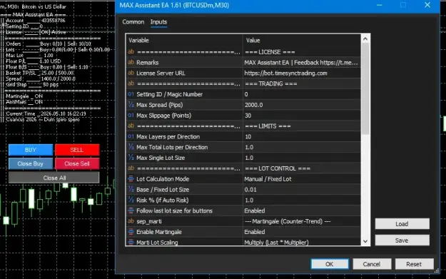446x279 pixels.
Task: Edit the Max Layers per Direction value 10
Action: pyautogui.click(x=302, y=136)
